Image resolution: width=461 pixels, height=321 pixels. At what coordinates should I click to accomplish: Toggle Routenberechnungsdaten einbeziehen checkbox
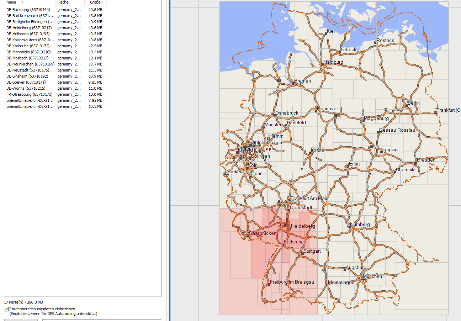point(6,309)
